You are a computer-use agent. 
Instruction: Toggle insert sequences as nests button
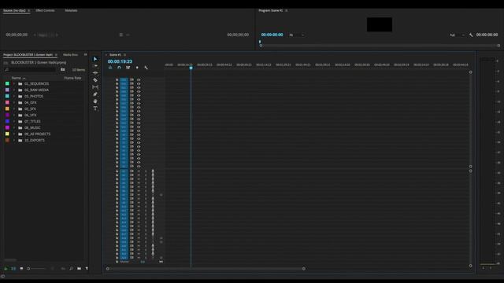pos(110,68)
